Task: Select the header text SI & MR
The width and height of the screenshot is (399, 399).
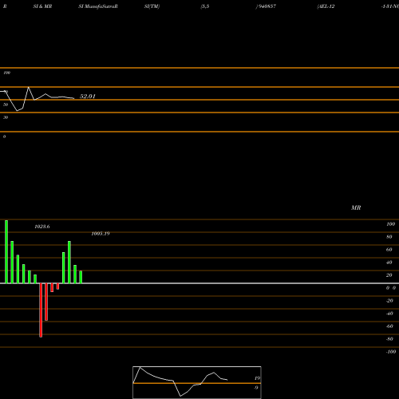Action: point(42,6)
